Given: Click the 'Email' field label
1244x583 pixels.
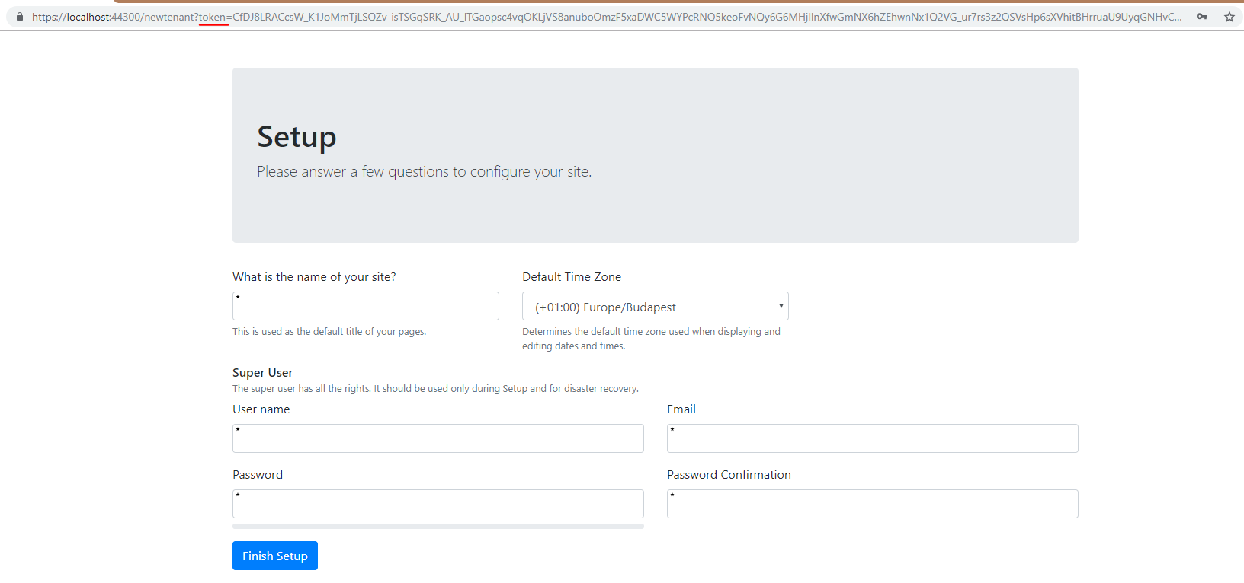Looking at the screenshot, I should point(681,409).
